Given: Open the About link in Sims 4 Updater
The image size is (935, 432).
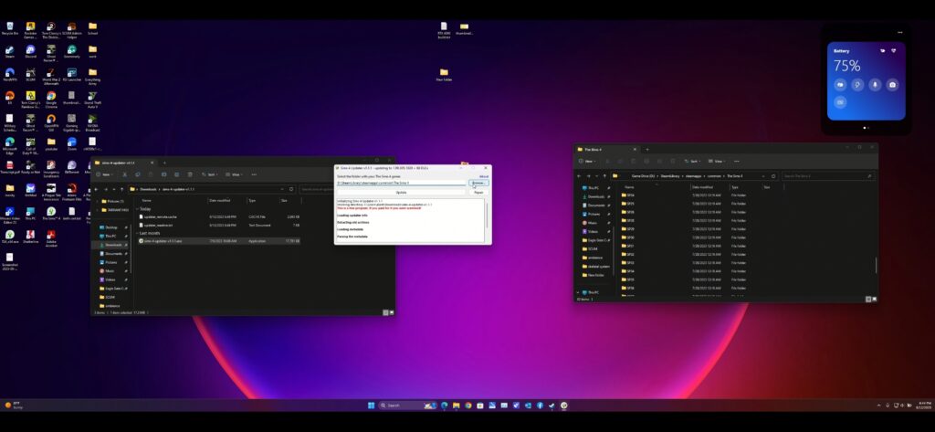Looking at the screenshot, I should [x=484, y=176].
